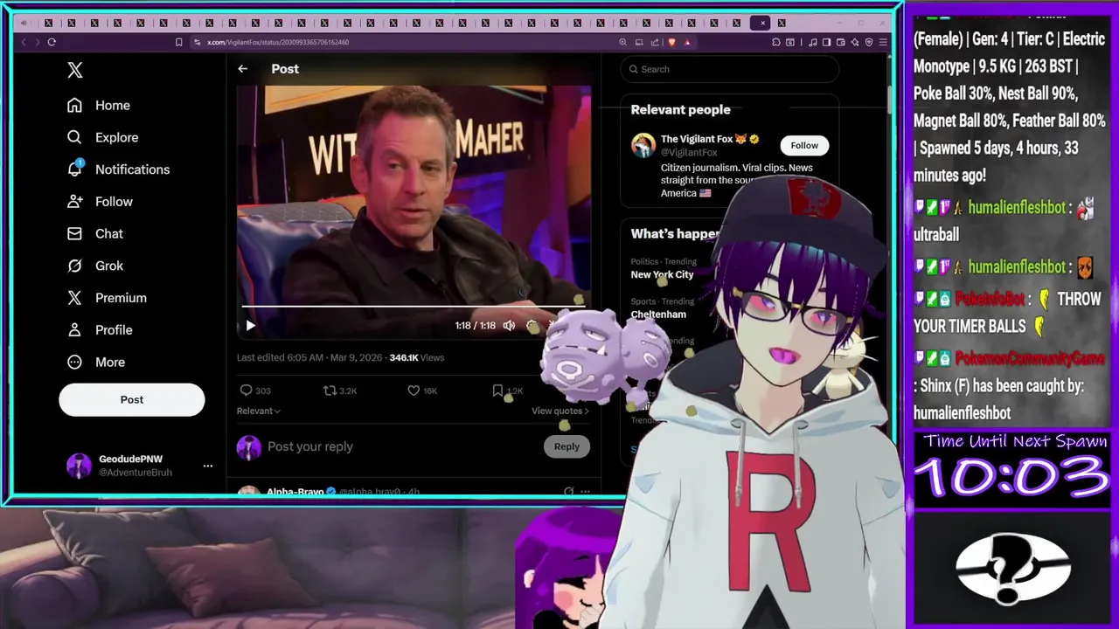Open the Follow page in the sidebar

pyautogui.click(x=101, y=202)
